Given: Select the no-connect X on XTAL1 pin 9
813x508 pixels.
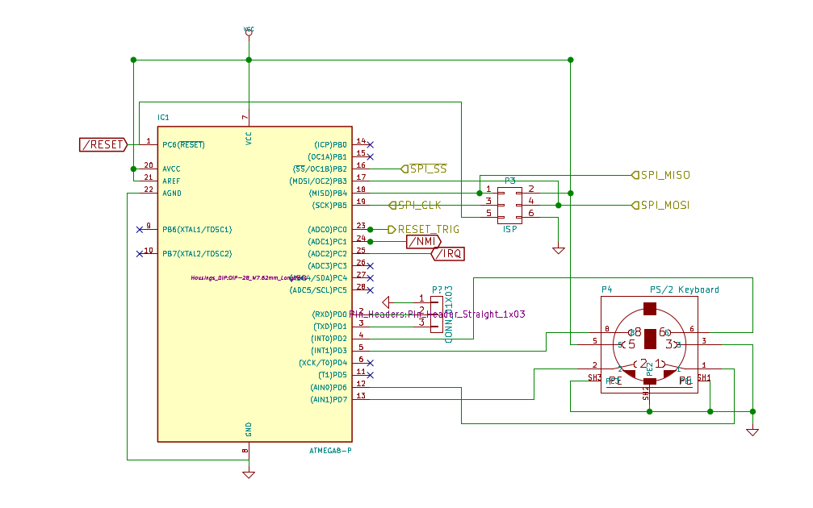Looking at the screenshot, I should point(140,229).
